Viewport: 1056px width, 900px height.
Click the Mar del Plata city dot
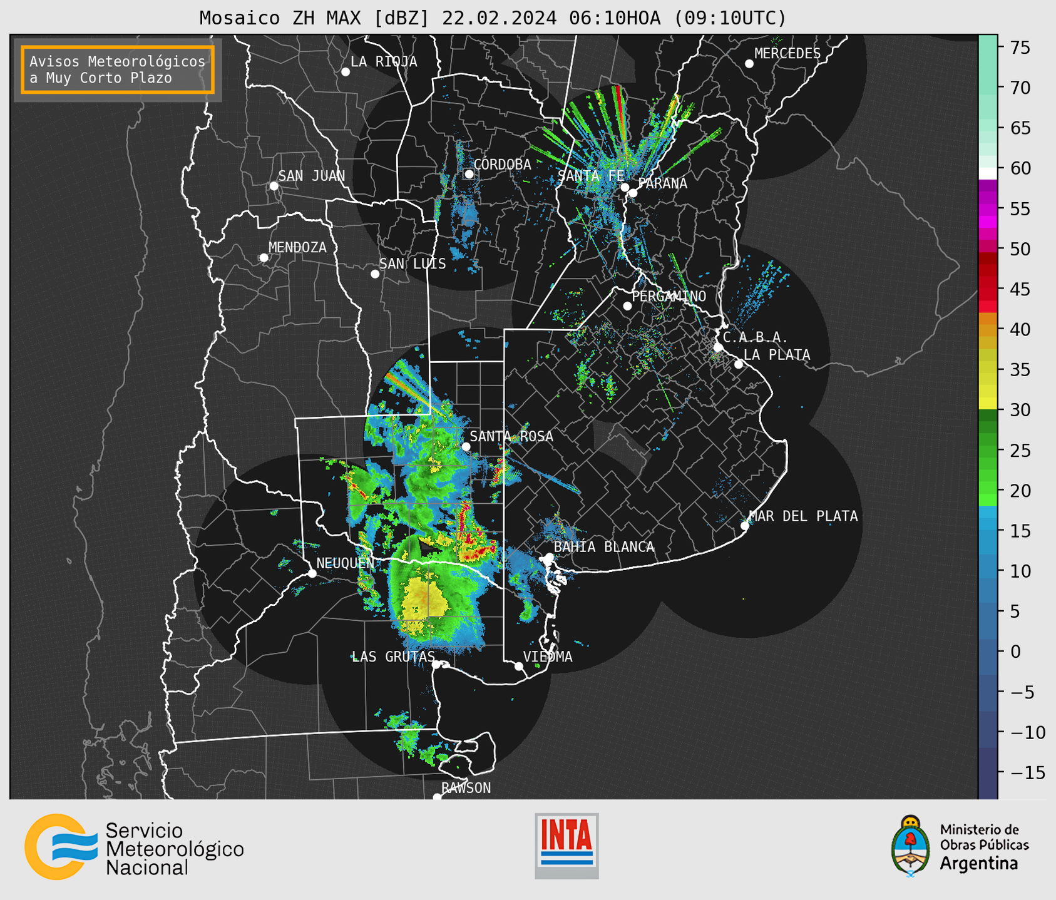(745, 526)
